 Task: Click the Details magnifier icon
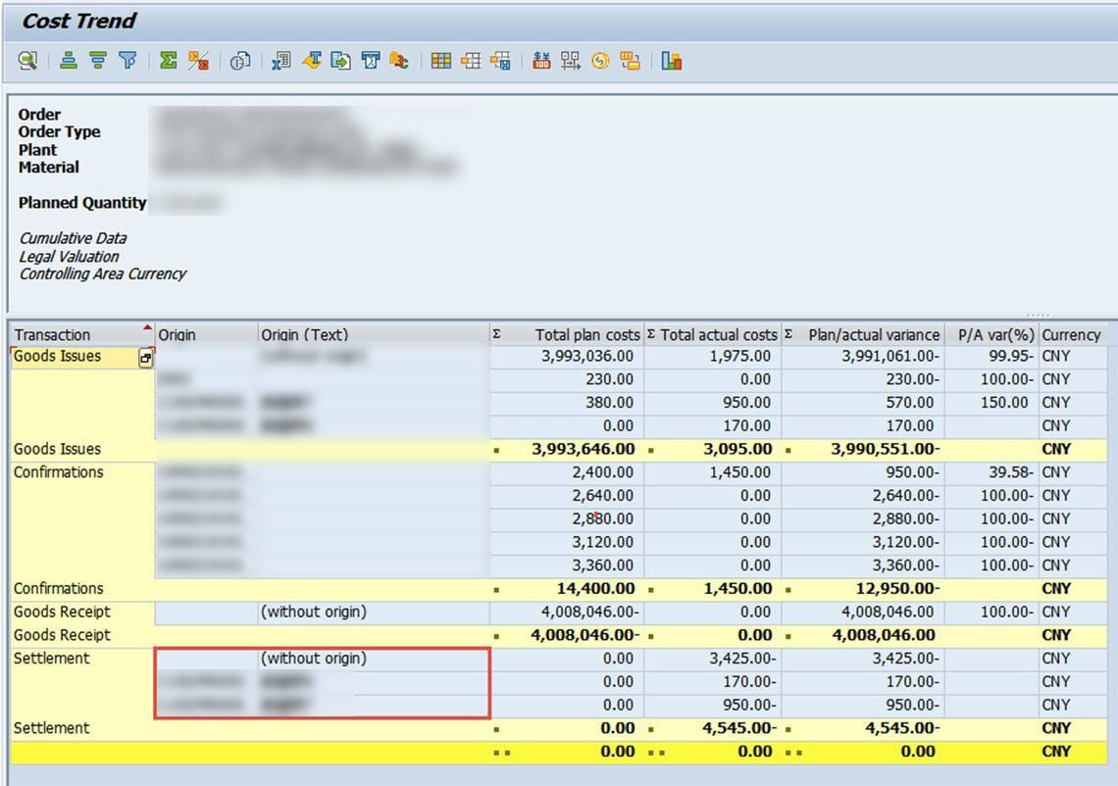pos(27,62)
